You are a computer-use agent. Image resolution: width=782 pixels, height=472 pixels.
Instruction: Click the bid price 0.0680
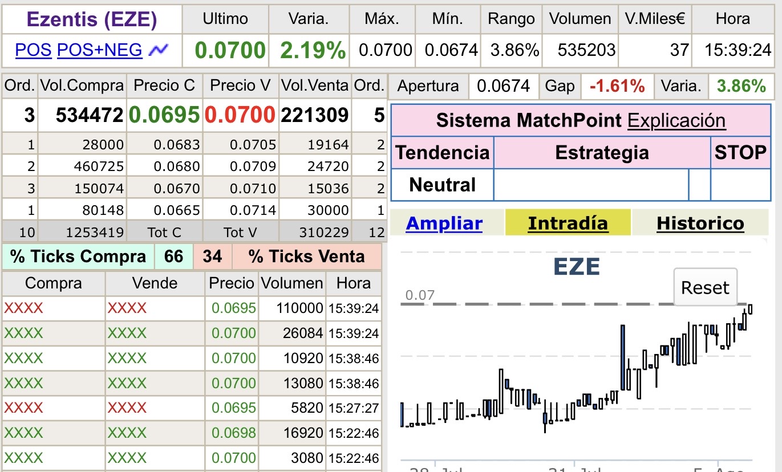tap(177, 167)
